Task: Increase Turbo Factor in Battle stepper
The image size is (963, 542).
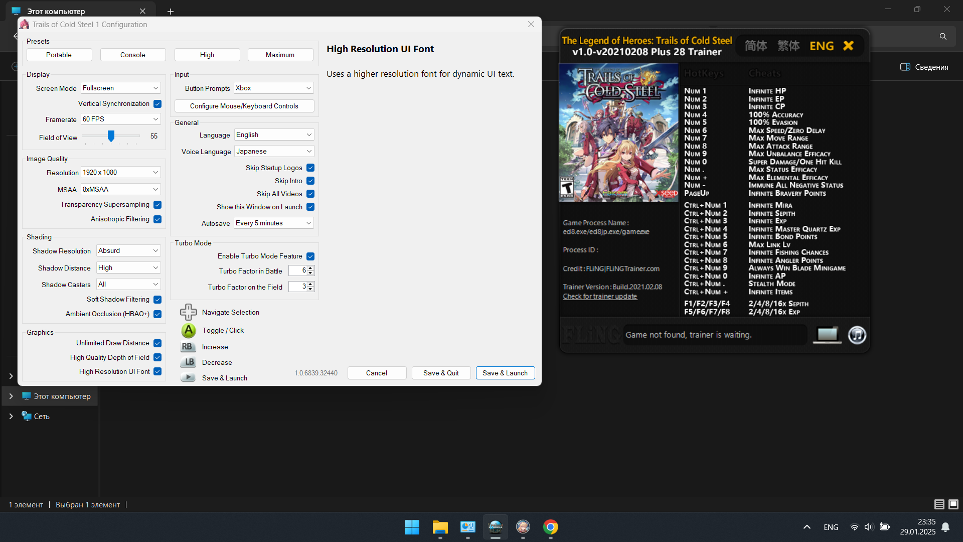Action: point(310,268)
